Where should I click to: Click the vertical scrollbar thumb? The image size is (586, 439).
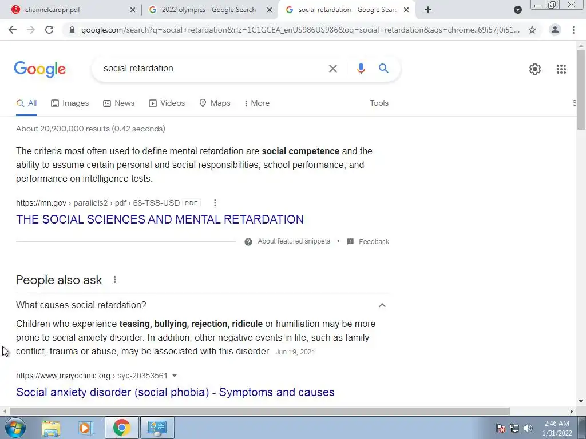(581, 90)
